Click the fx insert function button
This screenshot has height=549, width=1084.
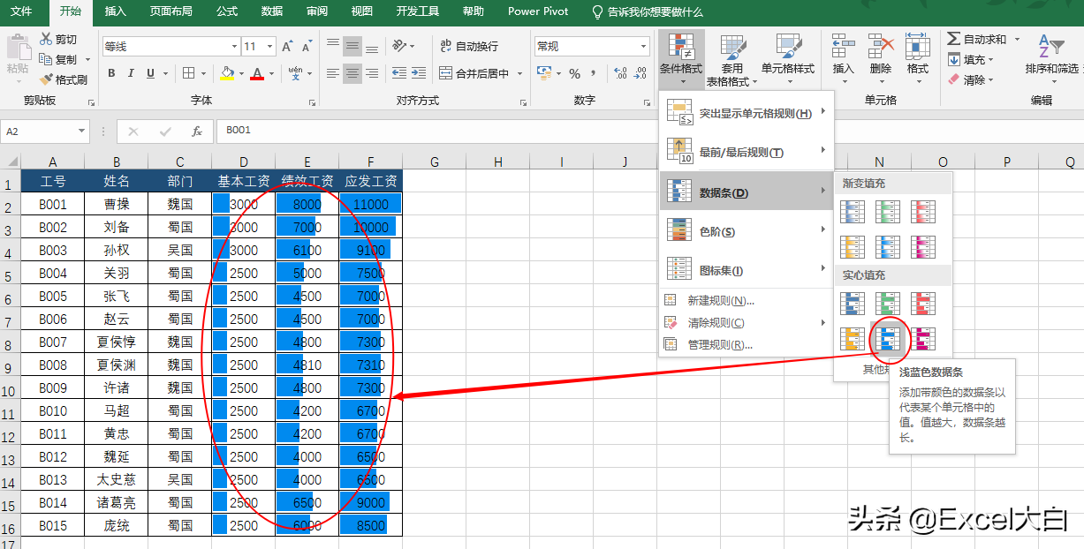197,131
